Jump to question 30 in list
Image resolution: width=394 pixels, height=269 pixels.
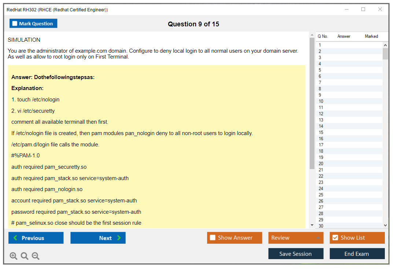click(321, 226)
